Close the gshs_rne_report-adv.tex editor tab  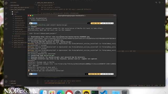click(x=53, y=3)
